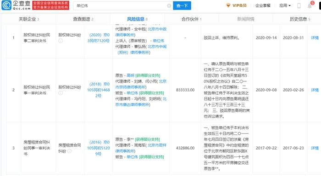
Task: Open defendant 单红伟 link in row 3
Action: pyautogui.click(x=132, y=157)
